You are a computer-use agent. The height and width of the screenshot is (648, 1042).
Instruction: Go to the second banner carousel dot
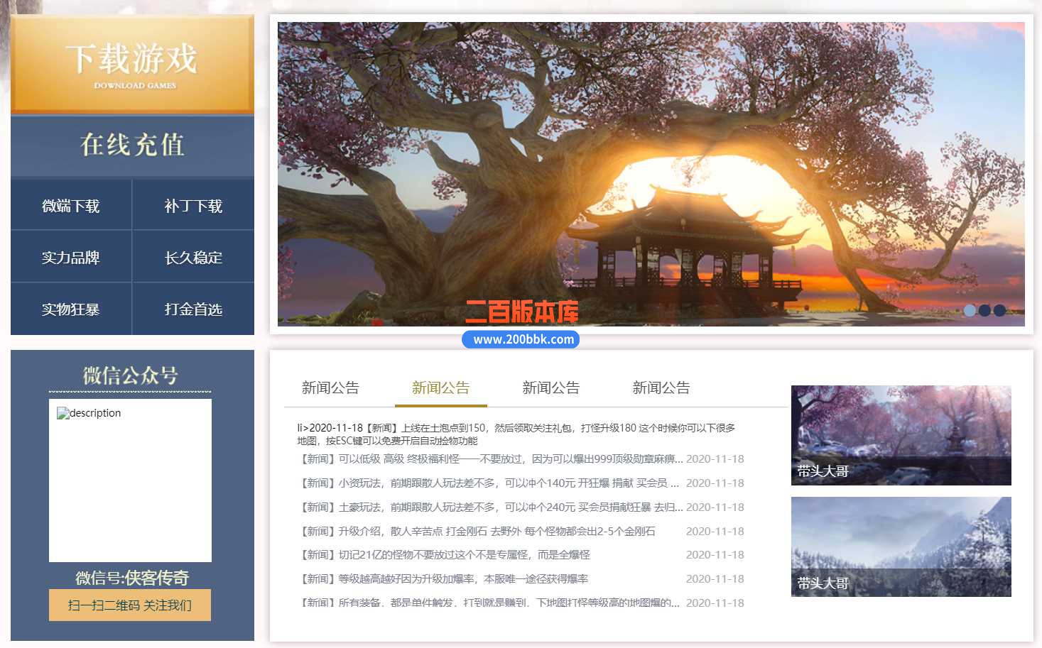[x=984, y=310]
